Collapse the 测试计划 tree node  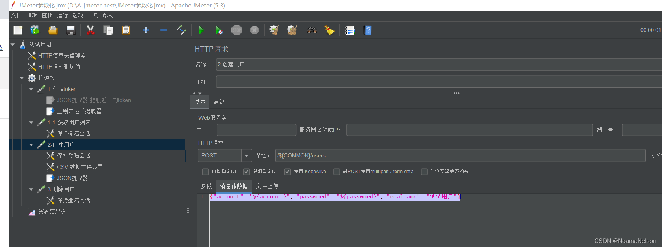pos(13,45)
